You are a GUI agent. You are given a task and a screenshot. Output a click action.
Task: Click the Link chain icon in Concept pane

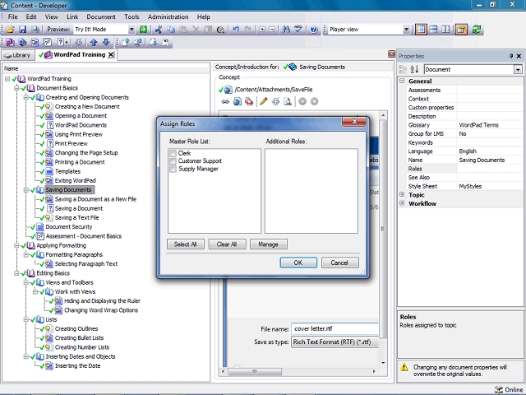pyautogui.click(x=225, y=101)
